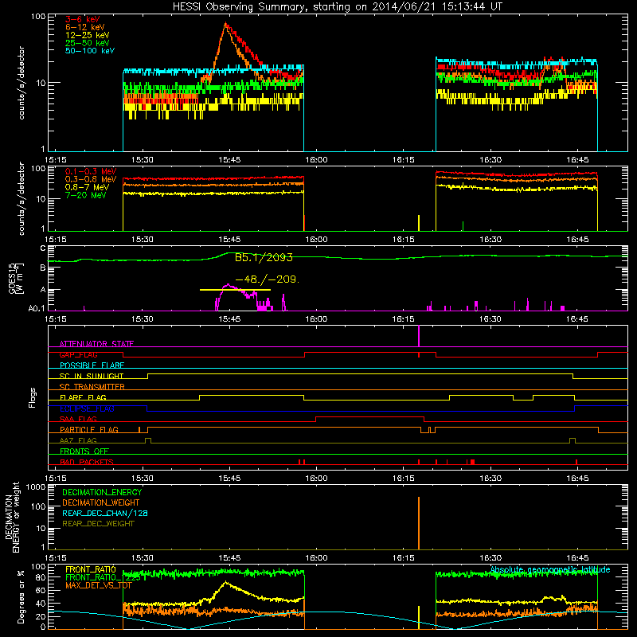
Task: Select the AAZ_FLAG label
Action: [78, 440]
